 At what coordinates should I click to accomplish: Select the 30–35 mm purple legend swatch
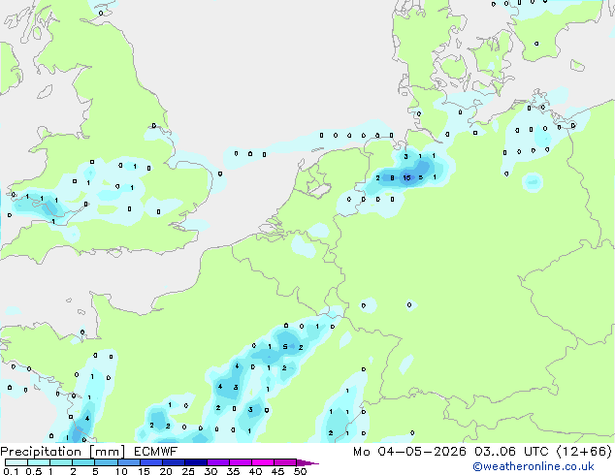coord(217,462)
